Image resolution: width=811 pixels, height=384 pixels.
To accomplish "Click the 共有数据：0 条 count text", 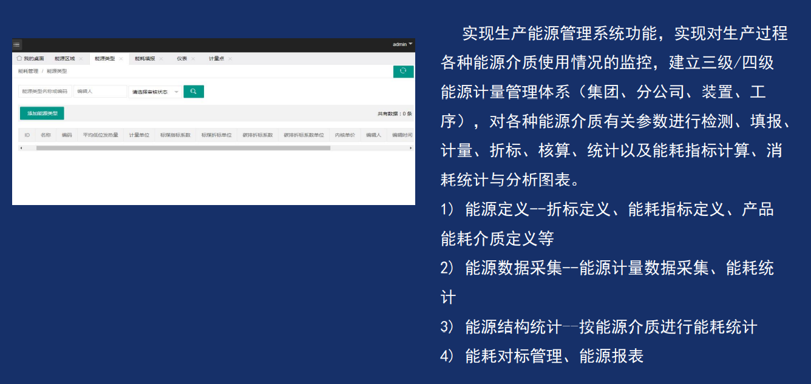I will click(395, 113).
